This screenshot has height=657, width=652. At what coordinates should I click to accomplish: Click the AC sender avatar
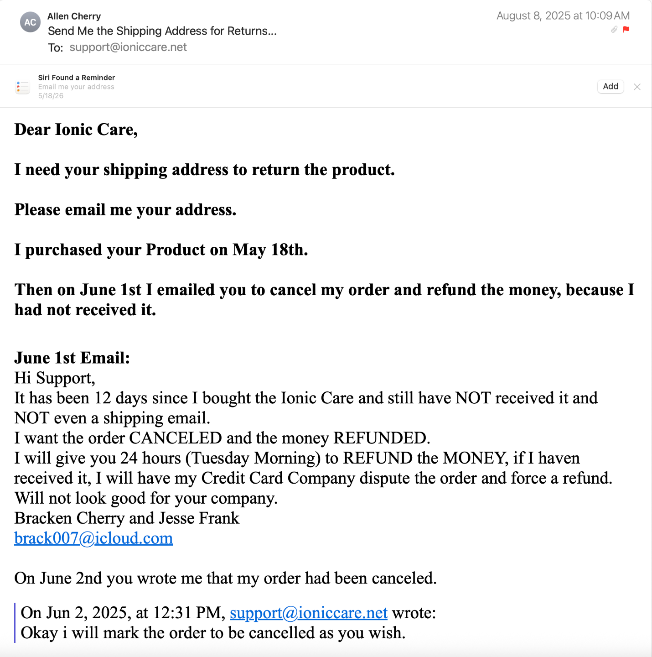pos(30,22)
